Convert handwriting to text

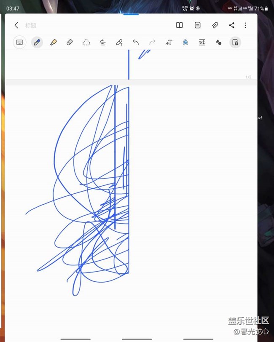pyautogui.click(x=169, y=42)
